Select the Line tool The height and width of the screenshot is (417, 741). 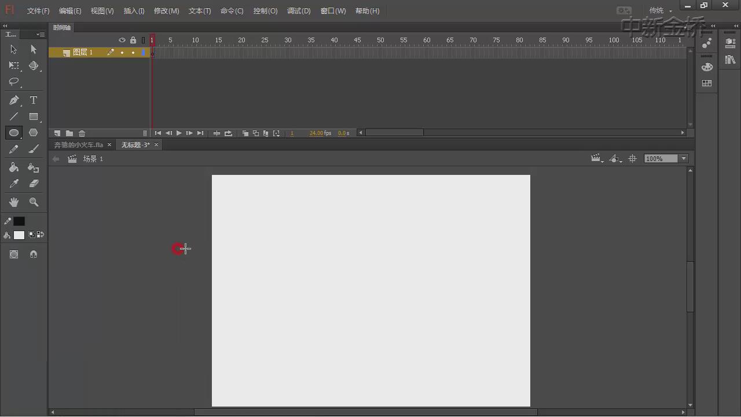point(14,116)
